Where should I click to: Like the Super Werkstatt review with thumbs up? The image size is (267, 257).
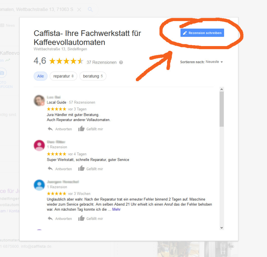(90, 169)
